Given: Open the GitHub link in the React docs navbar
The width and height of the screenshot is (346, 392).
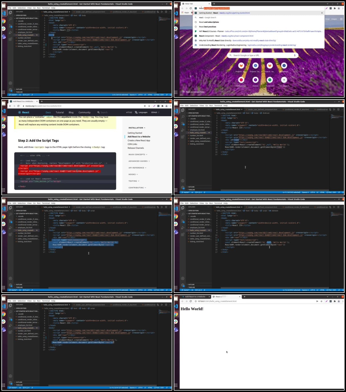Looking at the screenshot, I should pos(155,112).
